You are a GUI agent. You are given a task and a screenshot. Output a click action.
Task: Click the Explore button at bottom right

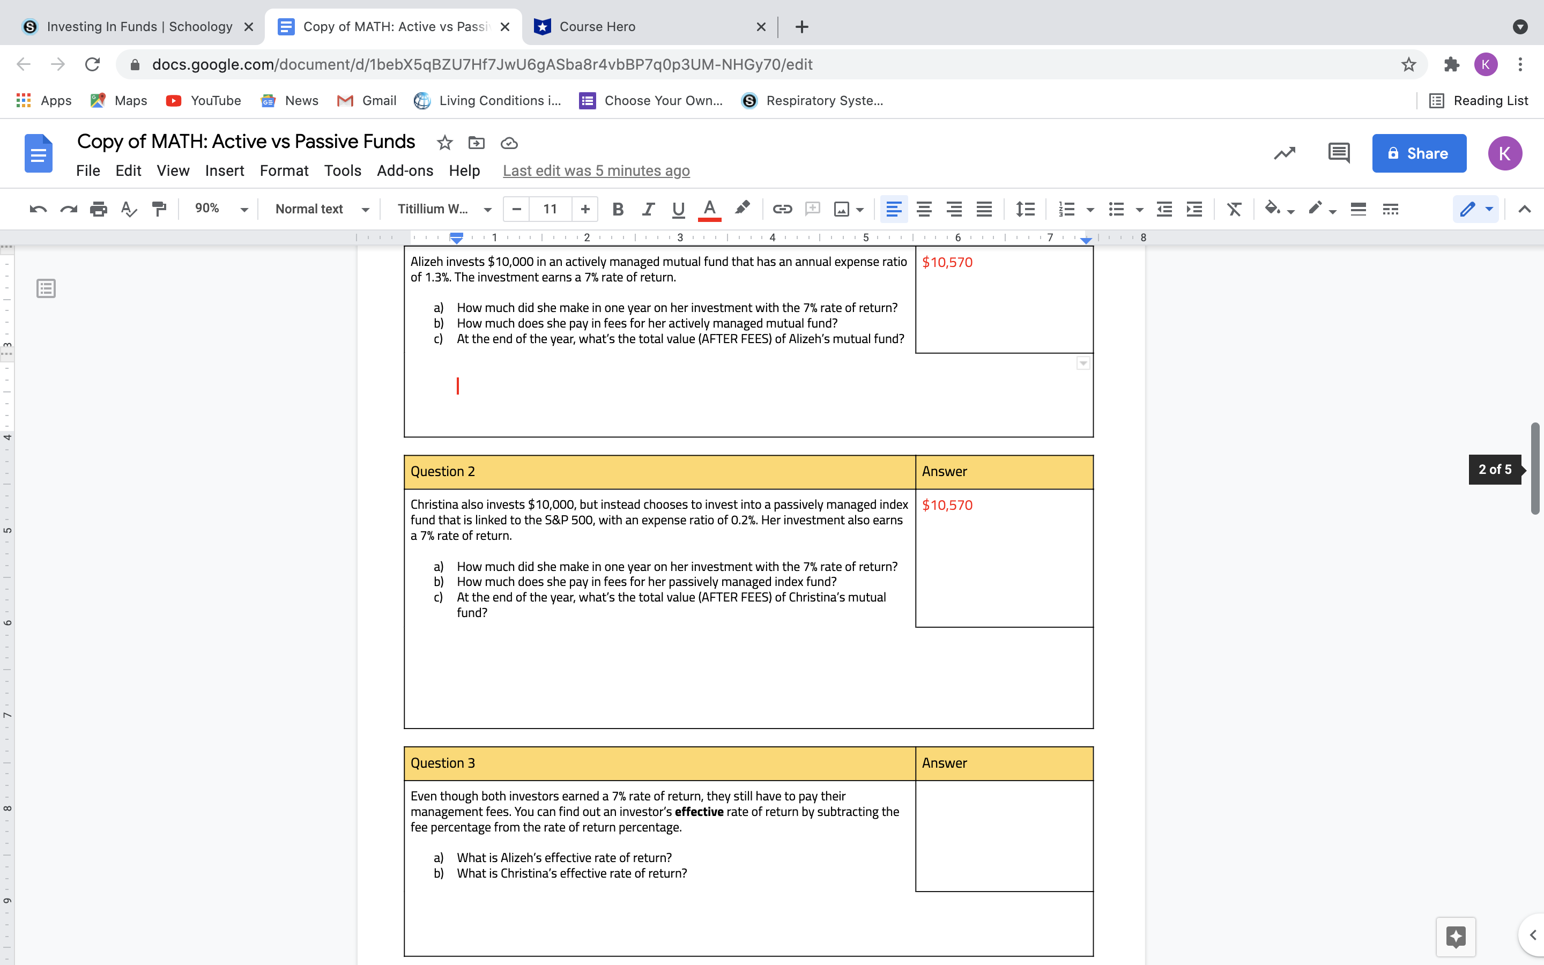click(x=1456, y=936)
